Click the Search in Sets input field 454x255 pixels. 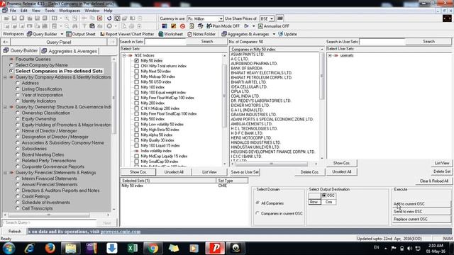[165, 42]
